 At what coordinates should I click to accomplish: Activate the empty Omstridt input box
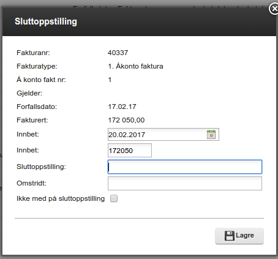pos(185,183)
